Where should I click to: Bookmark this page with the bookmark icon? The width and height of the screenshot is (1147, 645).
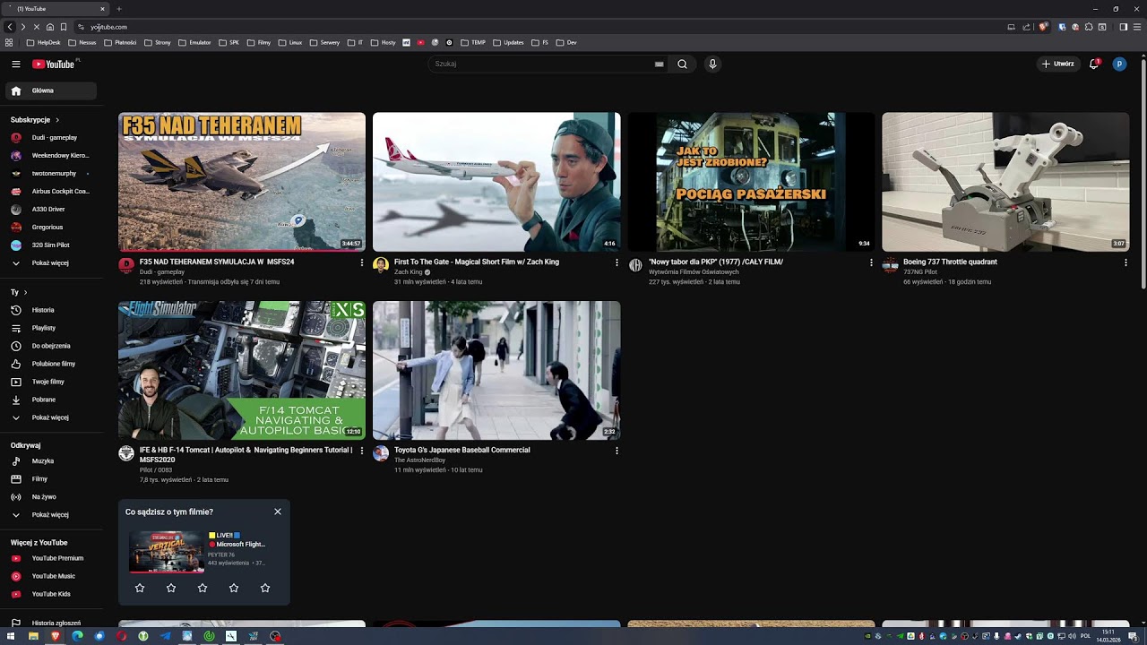tap(63, 27)
